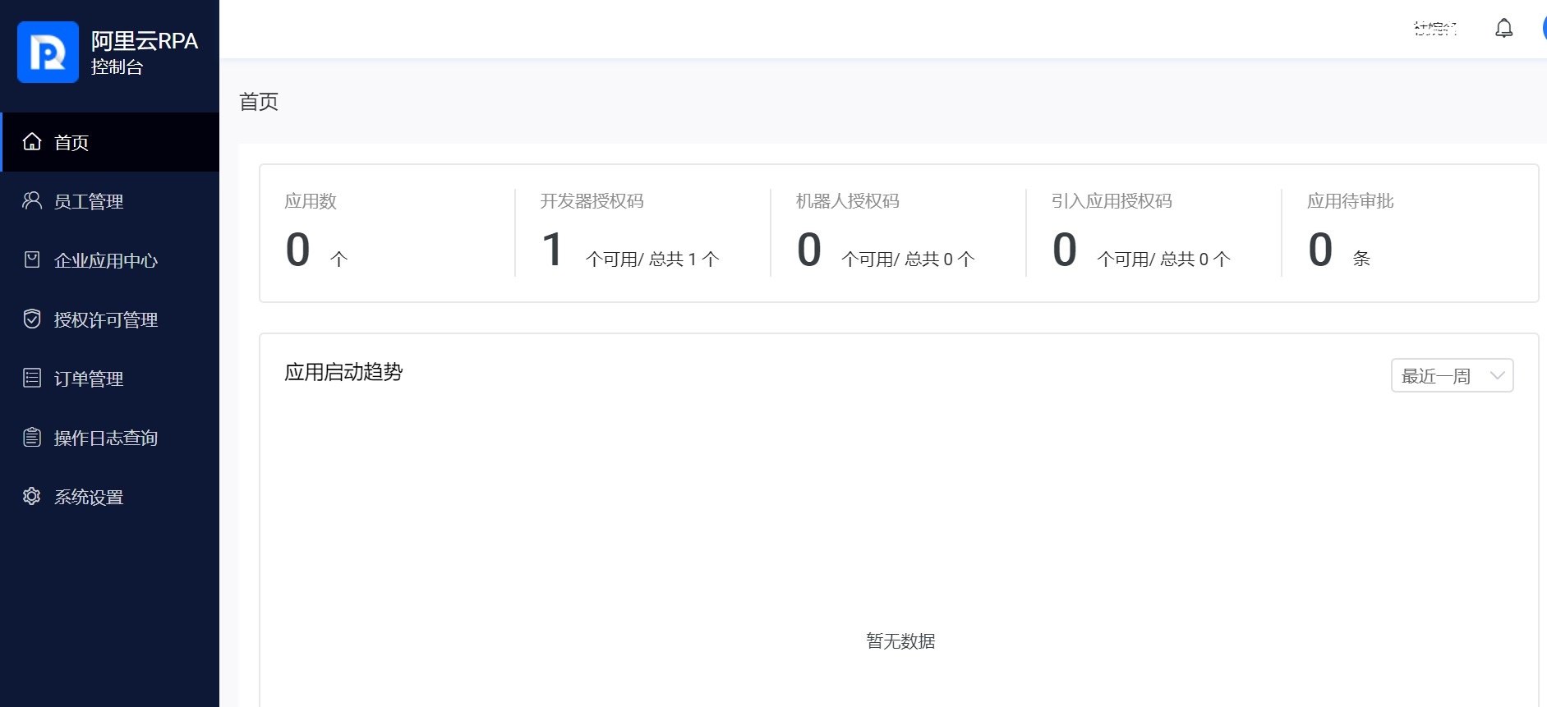Image resolution: width=1547 pixels, height=707 pixels.
Task: Open the 首页 menu item
Action: click(x=110, y=142)
